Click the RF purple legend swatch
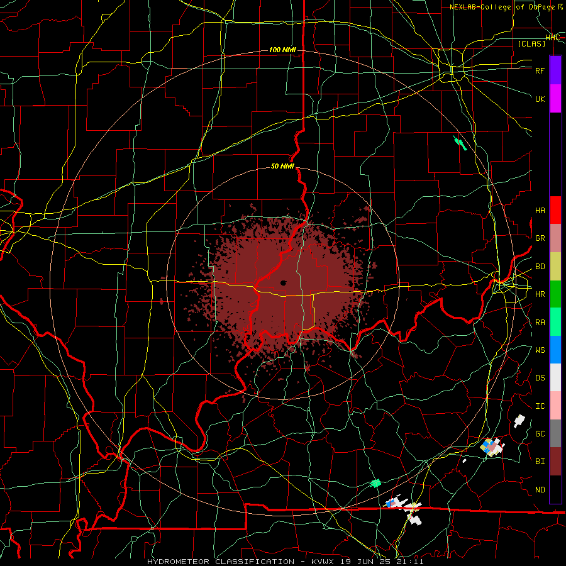This screenshot has width=566, height=566. coord(555,70)
